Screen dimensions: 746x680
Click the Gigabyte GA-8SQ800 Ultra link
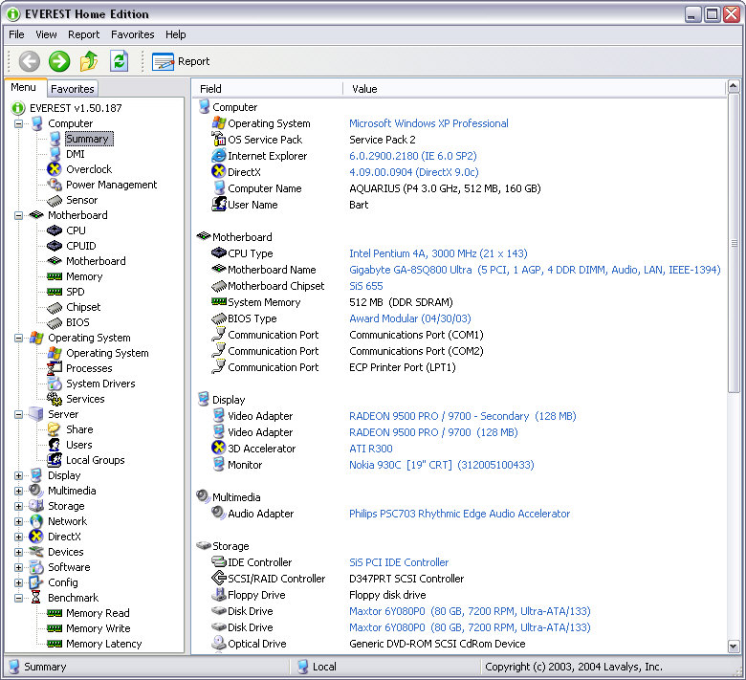[535, 270]
